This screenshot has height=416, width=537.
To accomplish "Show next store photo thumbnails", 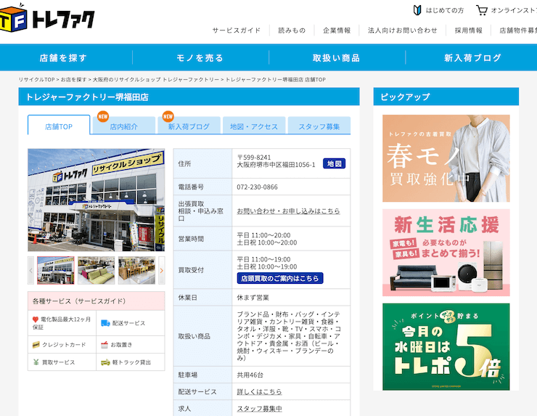I will [x=162, y=270].
